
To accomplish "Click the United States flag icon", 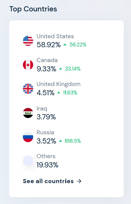I will (28, 41).
